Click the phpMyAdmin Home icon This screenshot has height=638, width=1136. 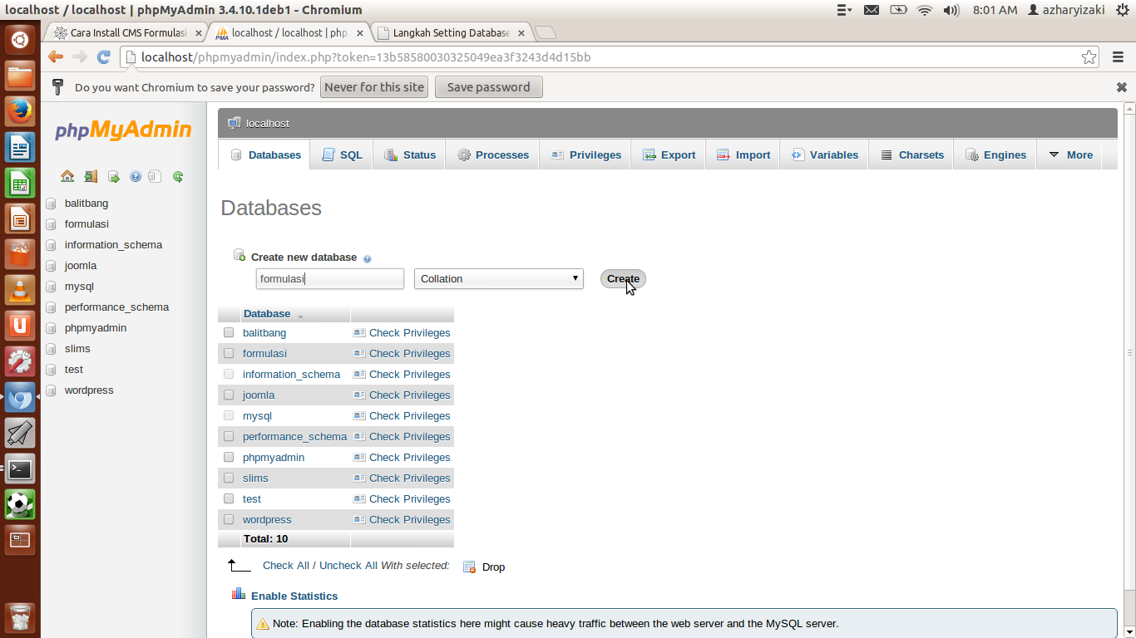pyautogui.click(x=67, y=176)
